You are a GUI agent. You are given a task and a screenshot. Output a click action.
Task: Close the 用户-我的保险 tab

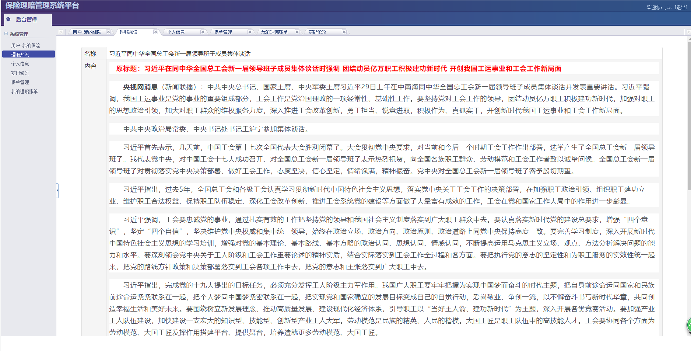pyautogui.click(x=108, y=32)
